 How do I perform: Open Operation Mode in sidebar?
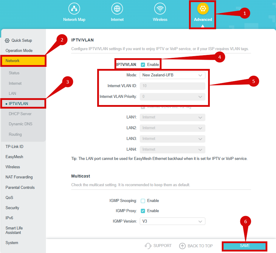point(19,50)
